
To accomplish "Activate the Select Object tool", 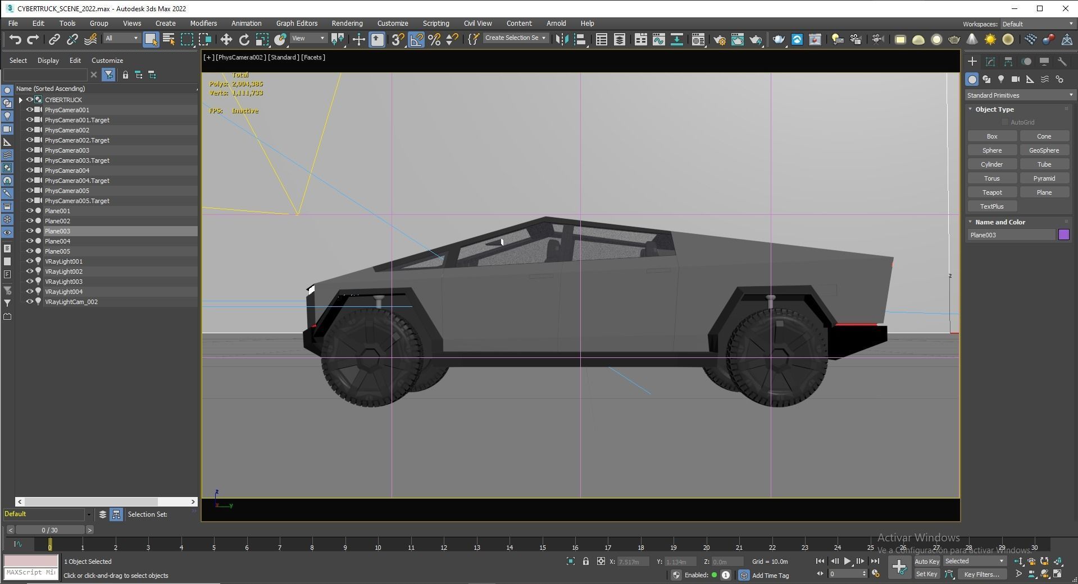I will pyautogui.click(x=151, y=39).
